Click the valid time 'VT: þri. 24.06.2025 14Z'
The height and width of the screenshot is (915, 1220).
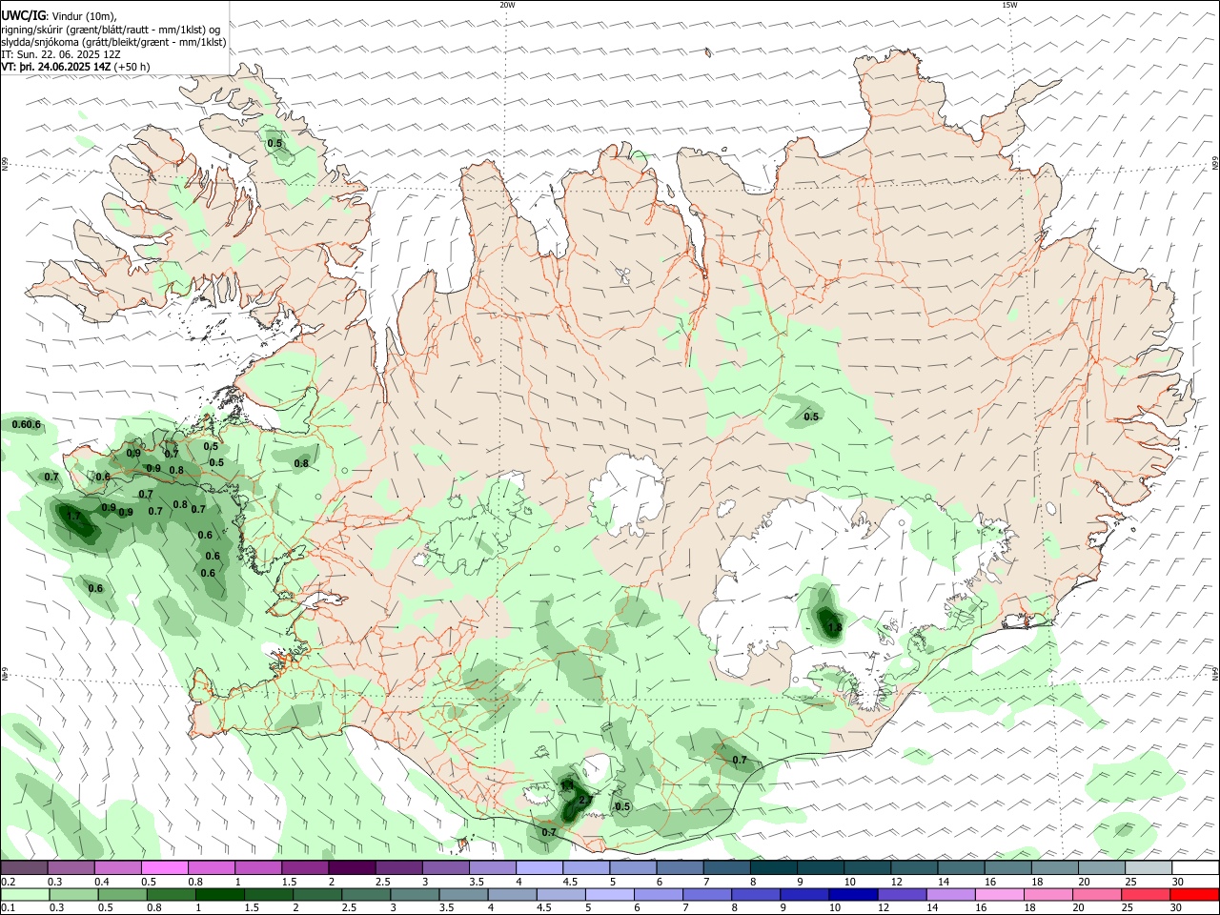coord(55,67)
